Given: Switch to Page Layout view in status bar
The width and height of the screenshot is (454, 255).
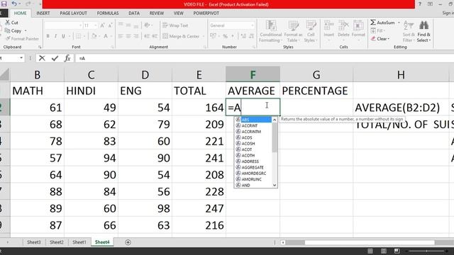Looking at the screenshot, I should pyautogui.click(x=384, y=251).
